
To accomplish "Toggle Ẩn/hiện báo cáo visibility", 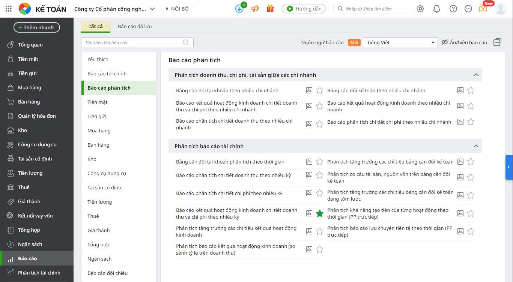I will click(x=464, y=42).
